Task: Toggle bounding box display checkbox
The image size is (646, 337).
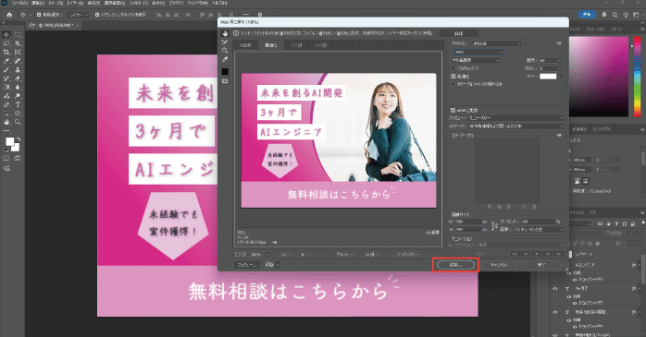Action: pyautogui.click(x=97, y=15)
